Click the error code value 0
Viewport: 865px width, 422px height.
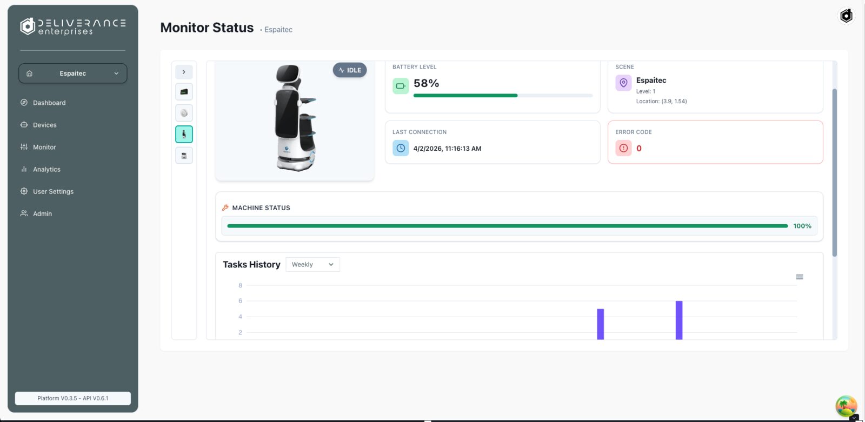(x=639, y=149)
